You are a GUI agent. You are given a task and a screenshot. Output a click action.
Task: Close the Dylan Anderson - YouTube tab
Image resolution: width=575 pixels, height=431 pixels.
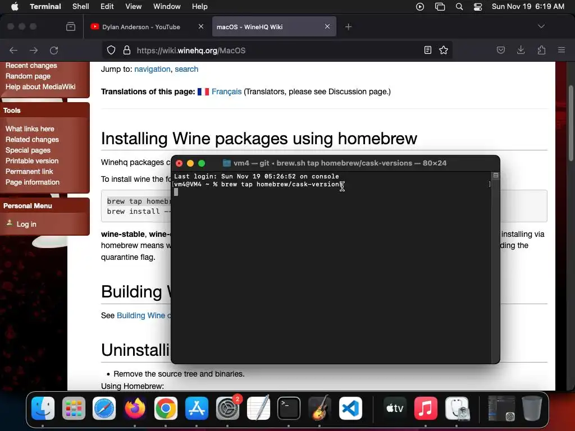[201, 26]
